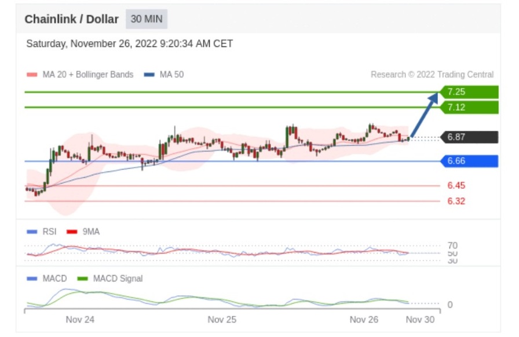Click the MACD legend label

point(54,279)
